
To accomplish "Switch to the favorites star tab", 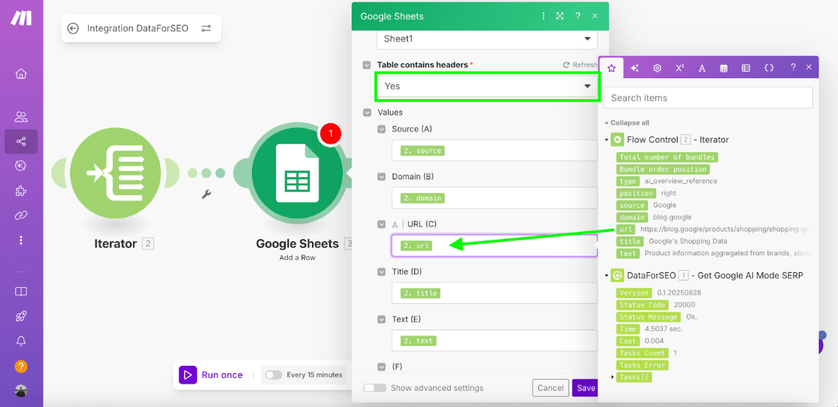I will [x=612, y=67].
